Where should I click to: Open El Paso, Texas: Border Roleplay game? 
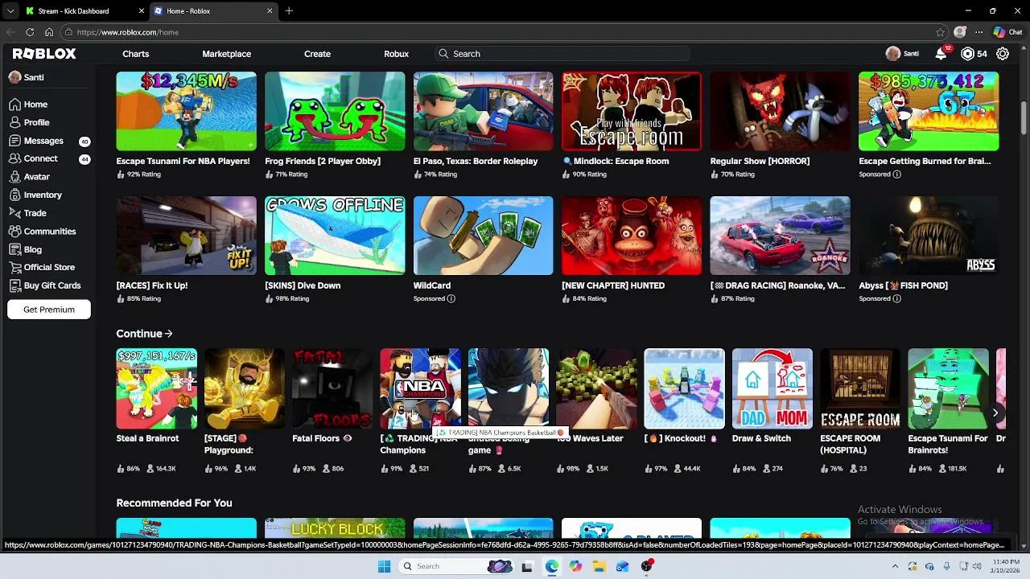[x=483, y=111]
